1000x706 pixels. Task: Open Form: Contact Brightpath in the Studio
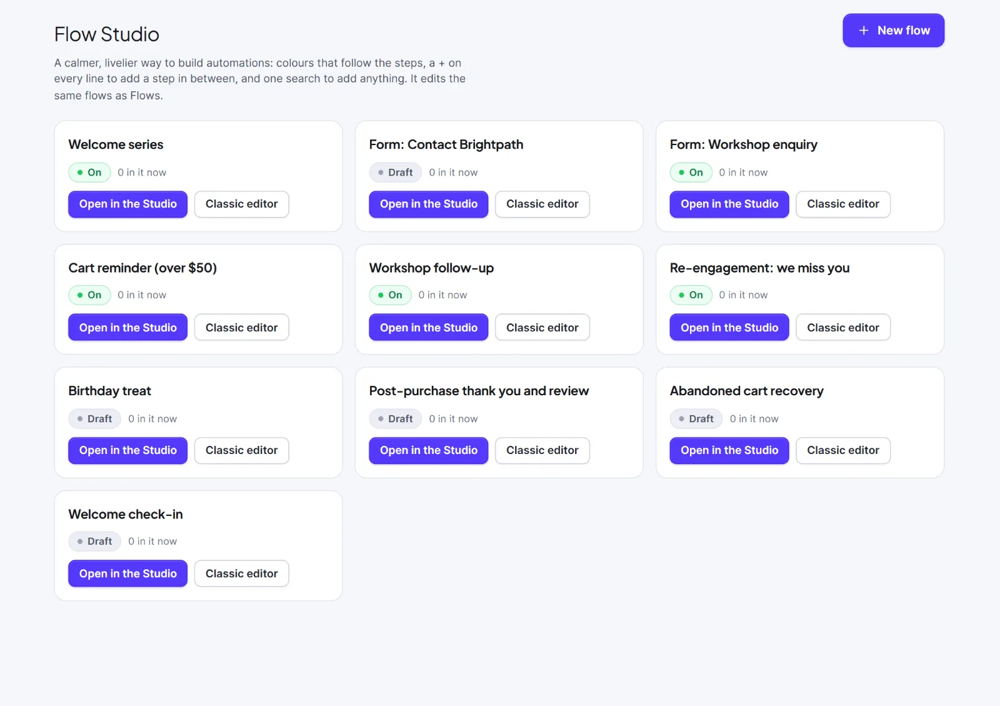coord(428,204)
